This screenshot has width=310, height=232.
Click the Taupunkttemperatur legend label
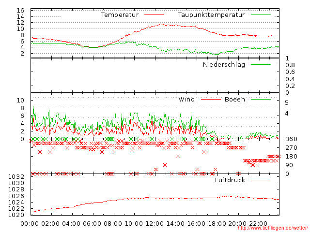[211, 15]
